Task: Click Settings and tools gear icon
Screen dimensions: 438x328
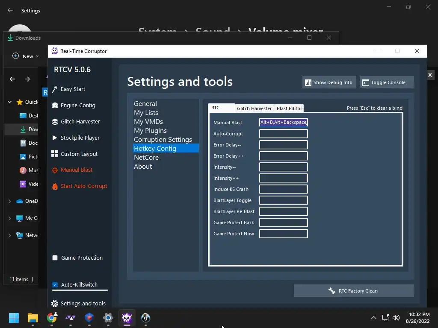Action: (x=55, y=304)
